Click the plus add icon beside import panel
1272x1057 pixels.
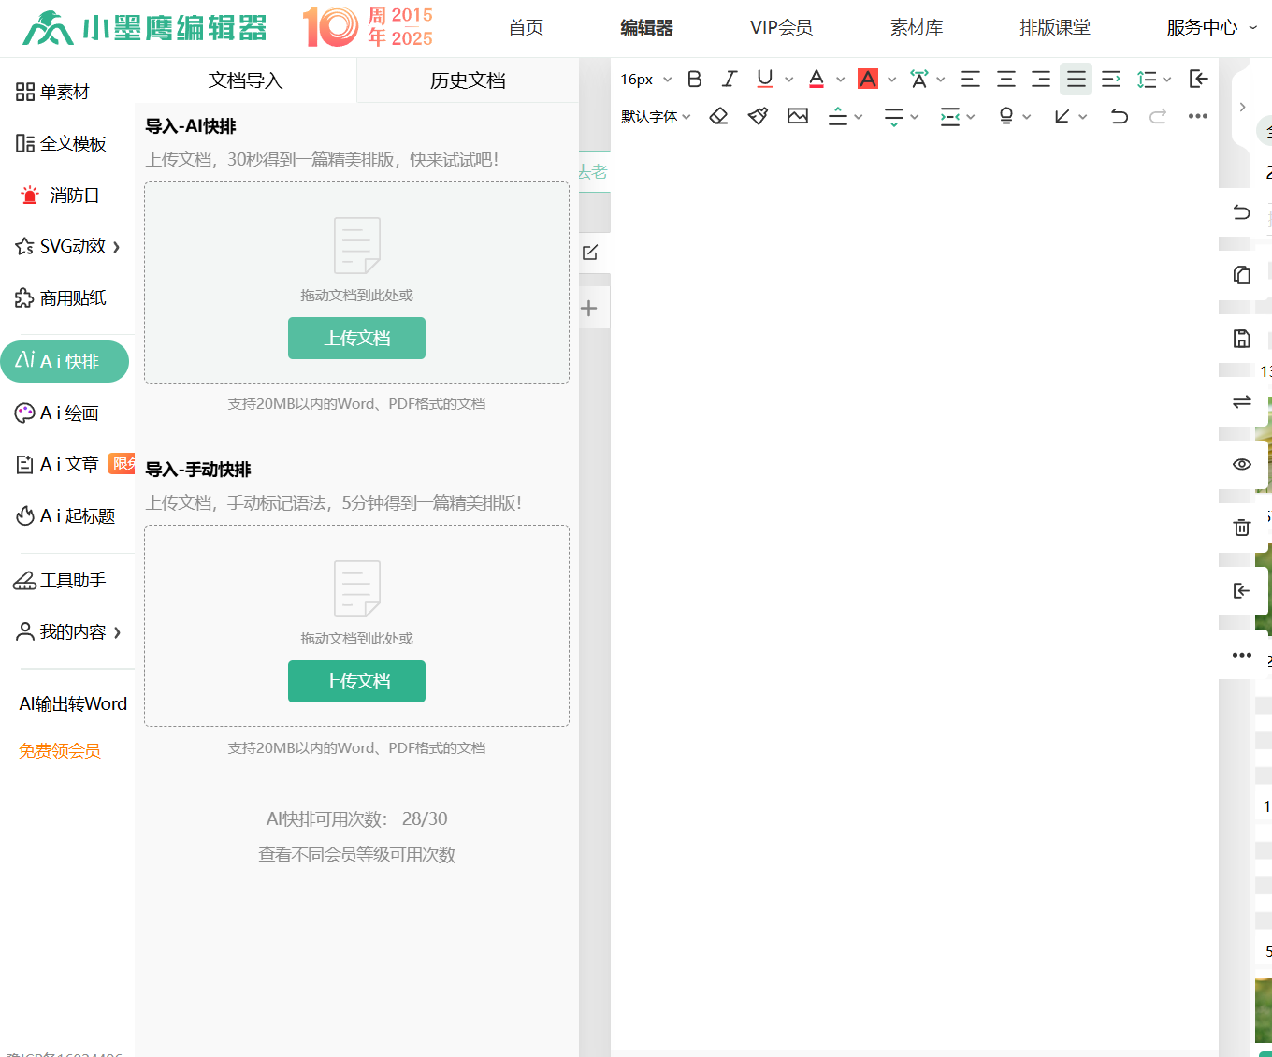(589, 309)
